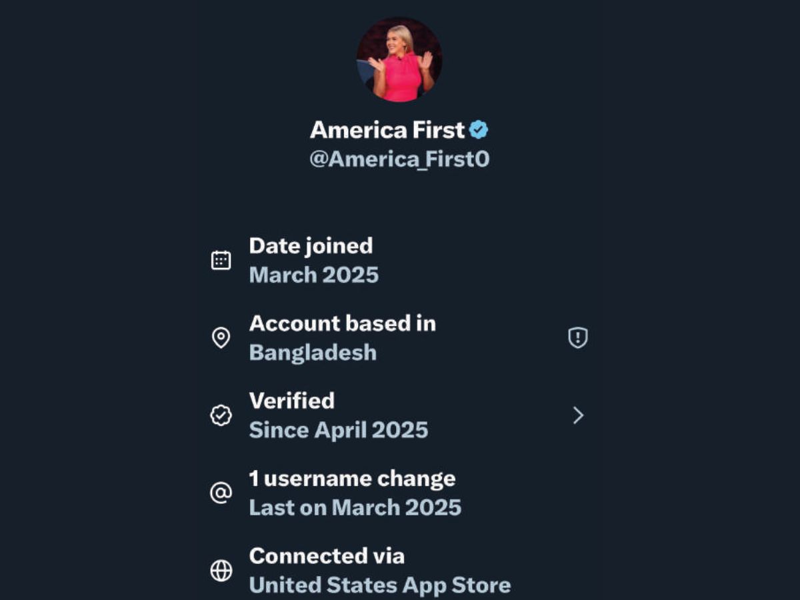Image resolution: width=800 pixels, height=600 pixels.
Task: Click the United States App Store text
Action: [x=379, y=585]
